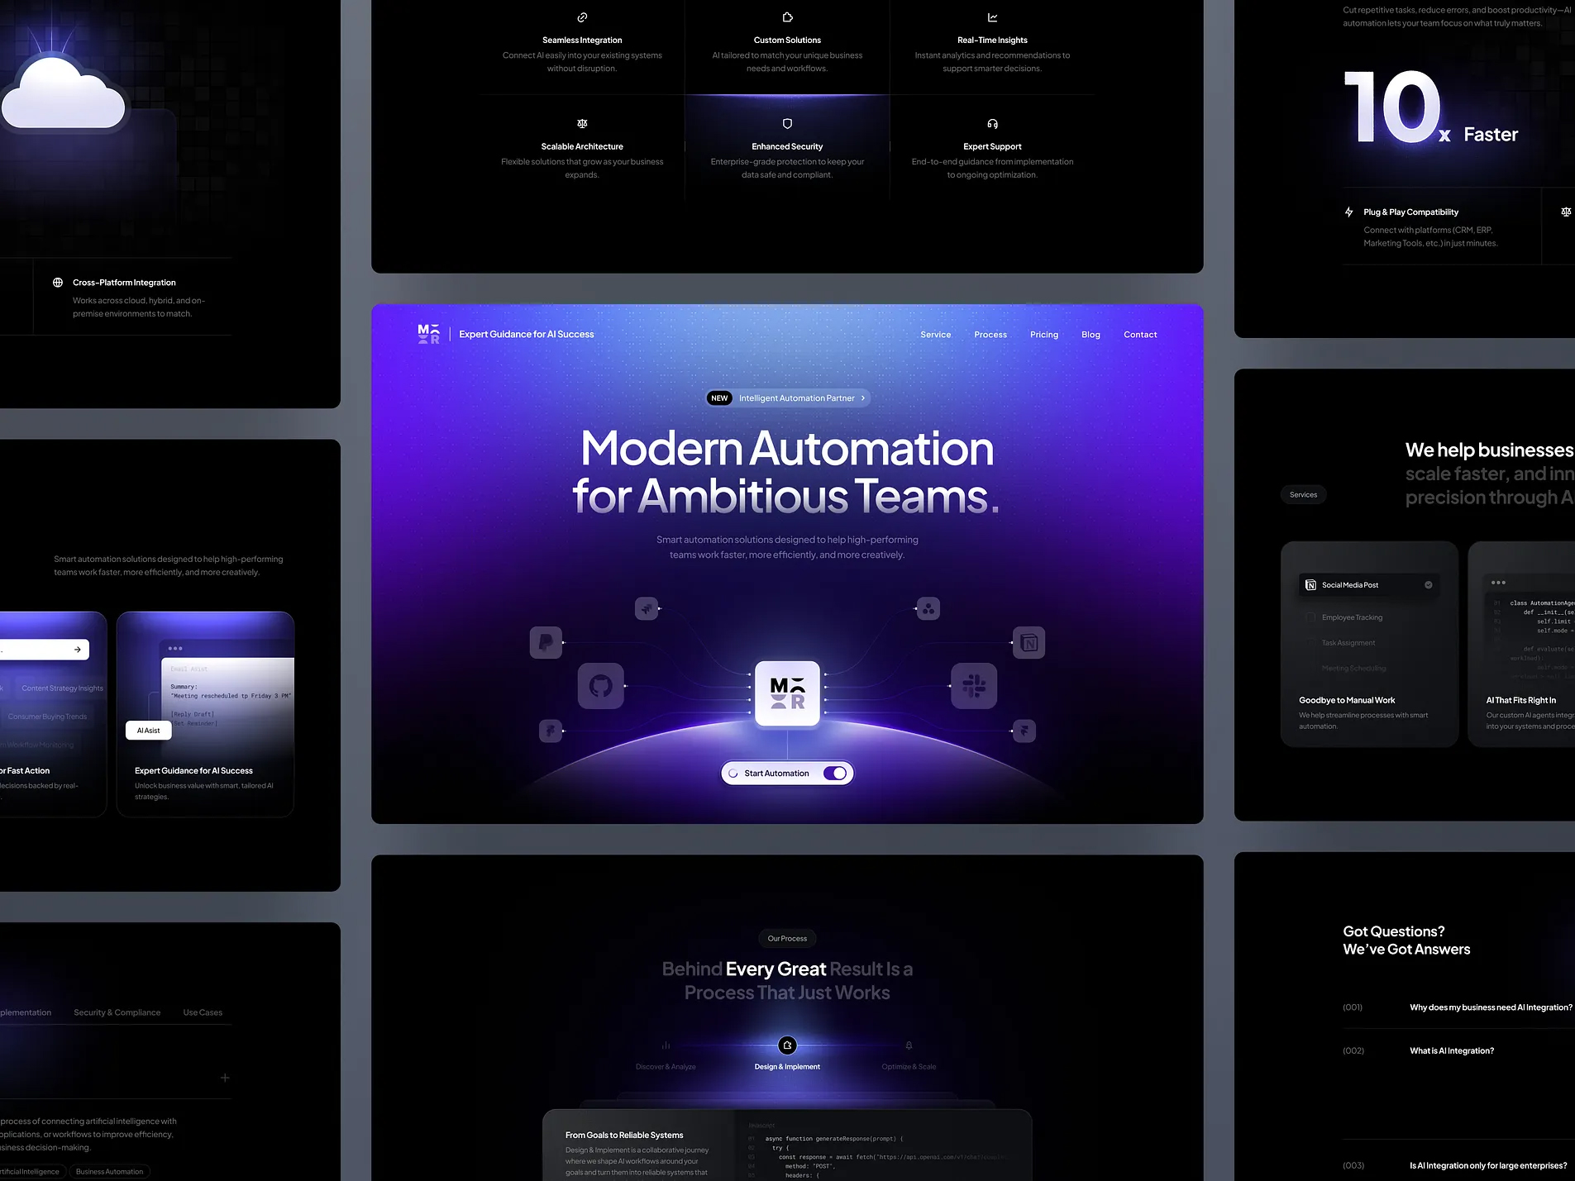Click the Slack integration icon

(973, 686)
